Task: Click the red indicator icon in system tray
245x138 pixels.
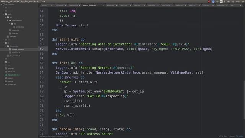Action: [209, 2]
